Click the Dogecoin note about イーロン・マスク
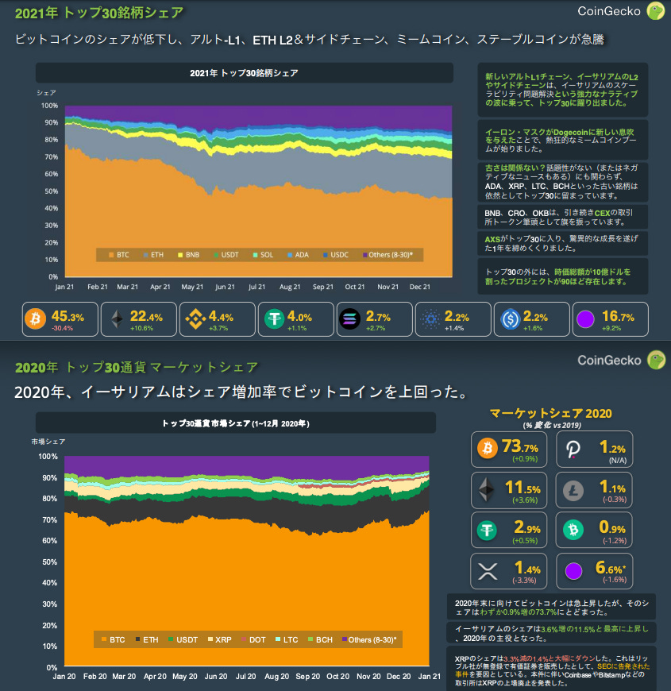The image size is (671, 691). (x=563, y=140)
